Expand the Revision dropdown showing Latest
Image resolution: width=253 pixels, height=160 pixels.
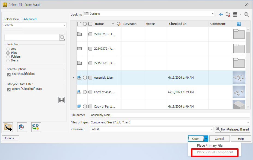(x=211, y=129)
